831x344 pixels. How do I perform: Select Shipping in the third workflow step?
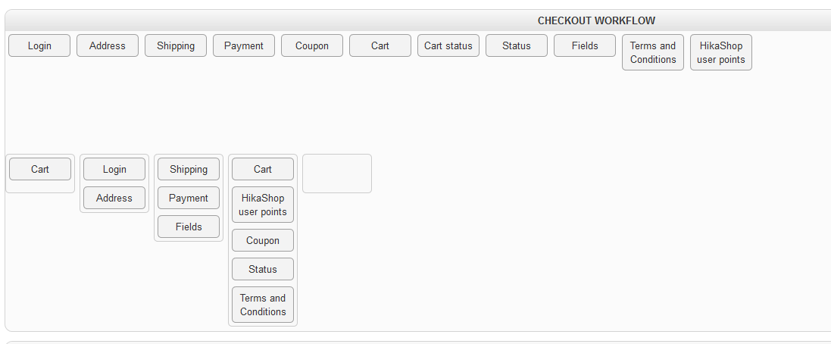pyautogui.click(x=189, y=169)
